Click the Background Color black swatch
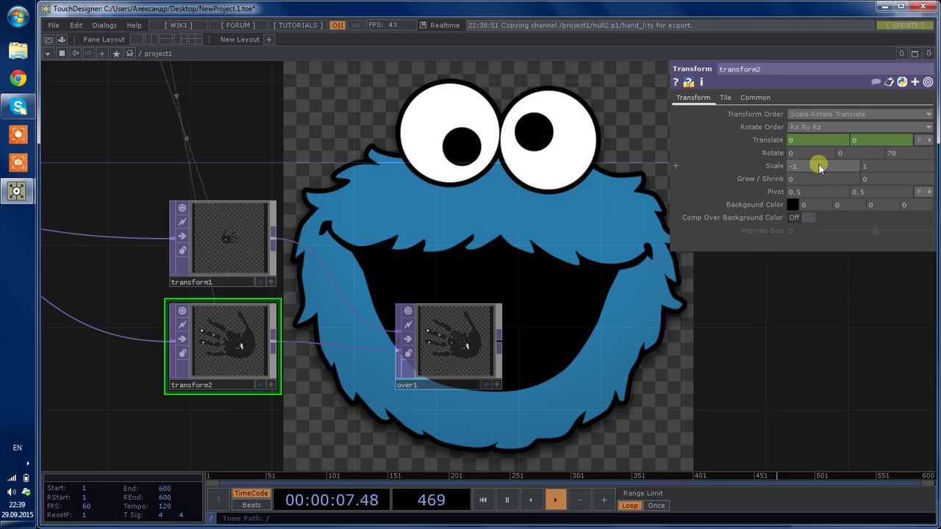 [x=792, y=205]
